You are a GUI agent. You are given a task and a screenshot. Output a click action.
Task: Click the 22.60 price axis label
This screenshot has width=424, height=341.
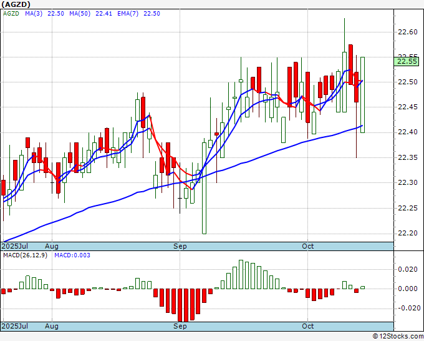coord(408,32)
